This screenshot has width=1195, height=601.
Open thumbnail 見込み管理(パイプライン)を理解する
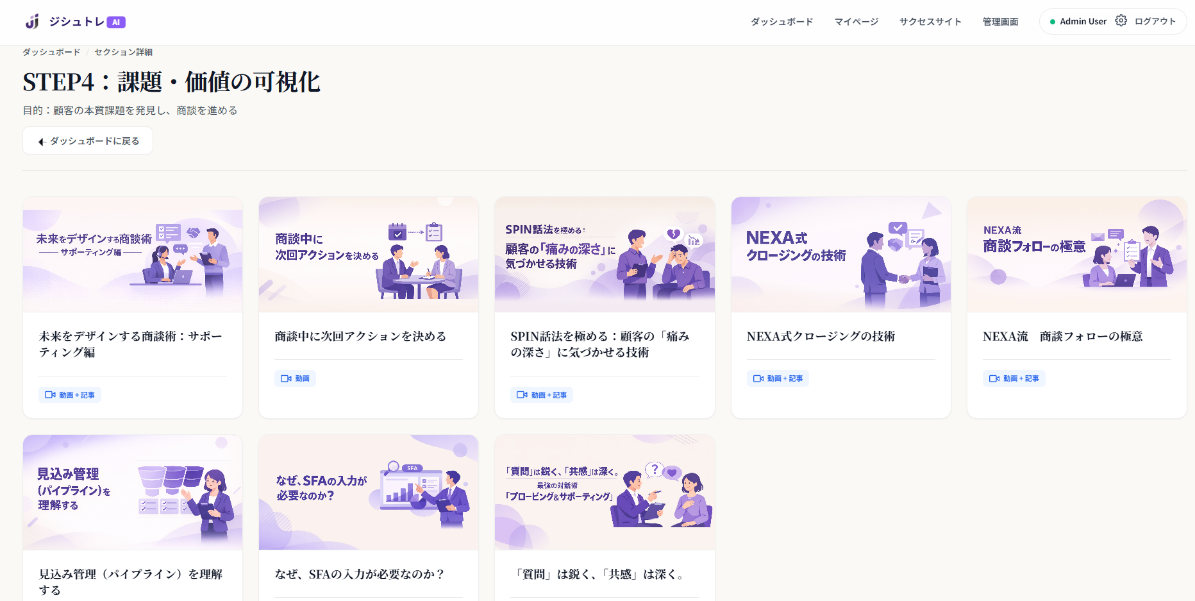(x=133, y=493)
